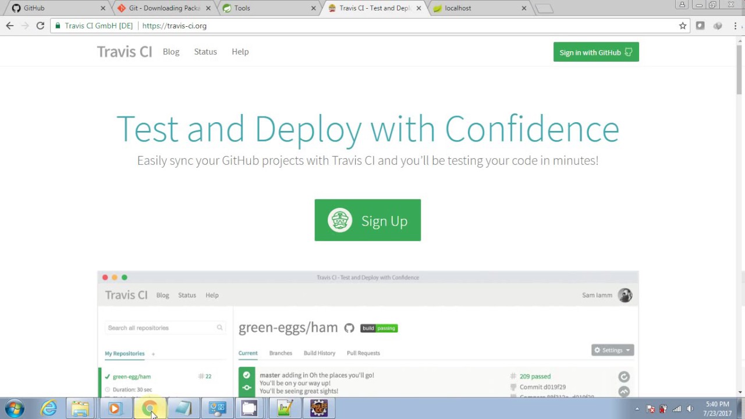
Task: Click the green Sign Up button
Action: tap(368, 220)
